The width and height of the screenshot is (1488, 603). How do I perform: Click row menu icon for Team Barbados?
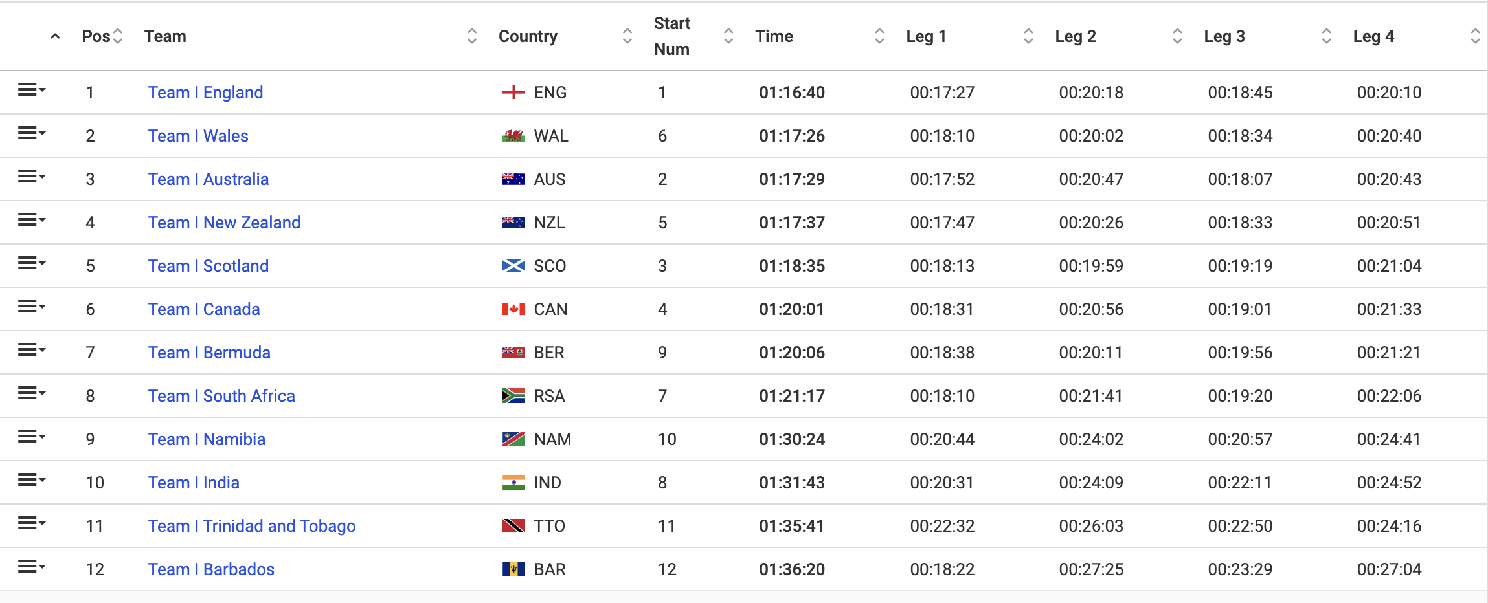(x=31, y=567)
